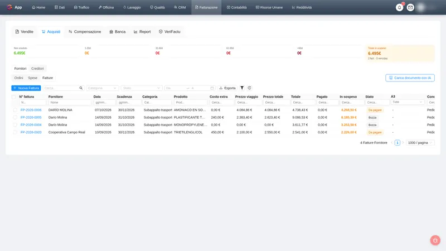446x251 pixels.
Task: Open Risorse Umane section
Action: point(269,7)
